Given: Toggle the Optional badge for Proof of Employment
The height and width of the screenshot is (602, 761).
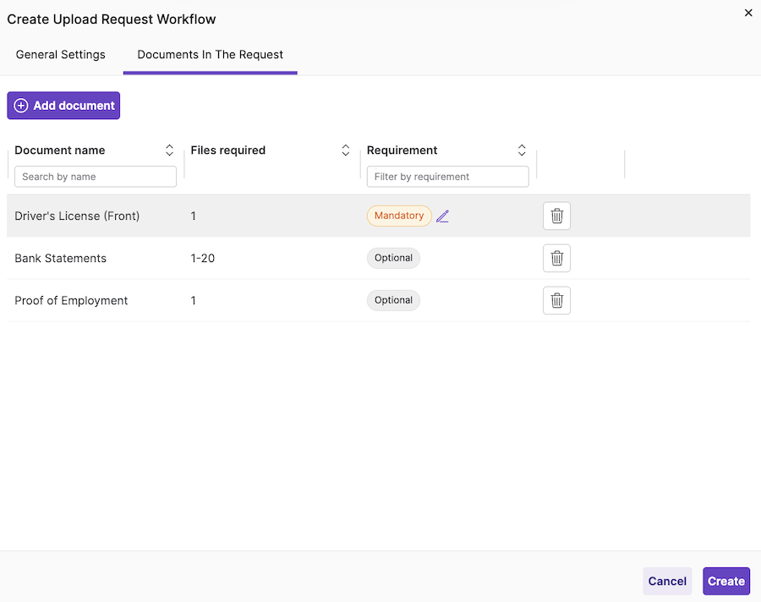Looking at the screenshot, I should click(x=393, y=300).
